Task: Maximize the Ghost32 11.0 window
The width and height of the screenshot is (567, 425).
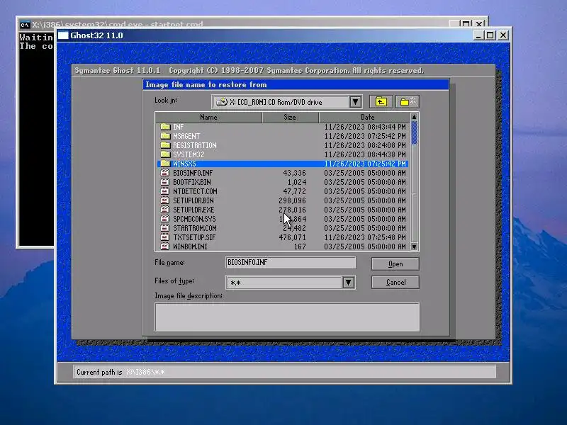Action: pyautogui.click(x=490, y=35)
